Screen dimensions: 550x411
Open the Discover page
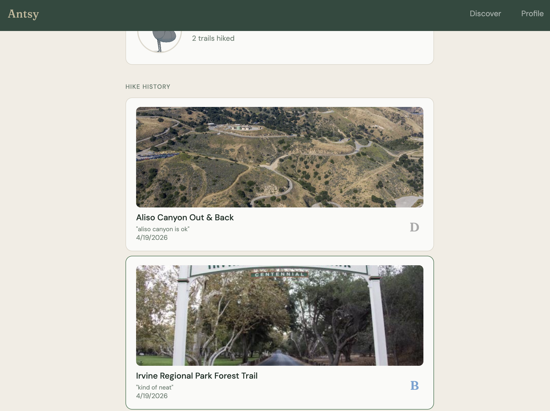[485, 13]
